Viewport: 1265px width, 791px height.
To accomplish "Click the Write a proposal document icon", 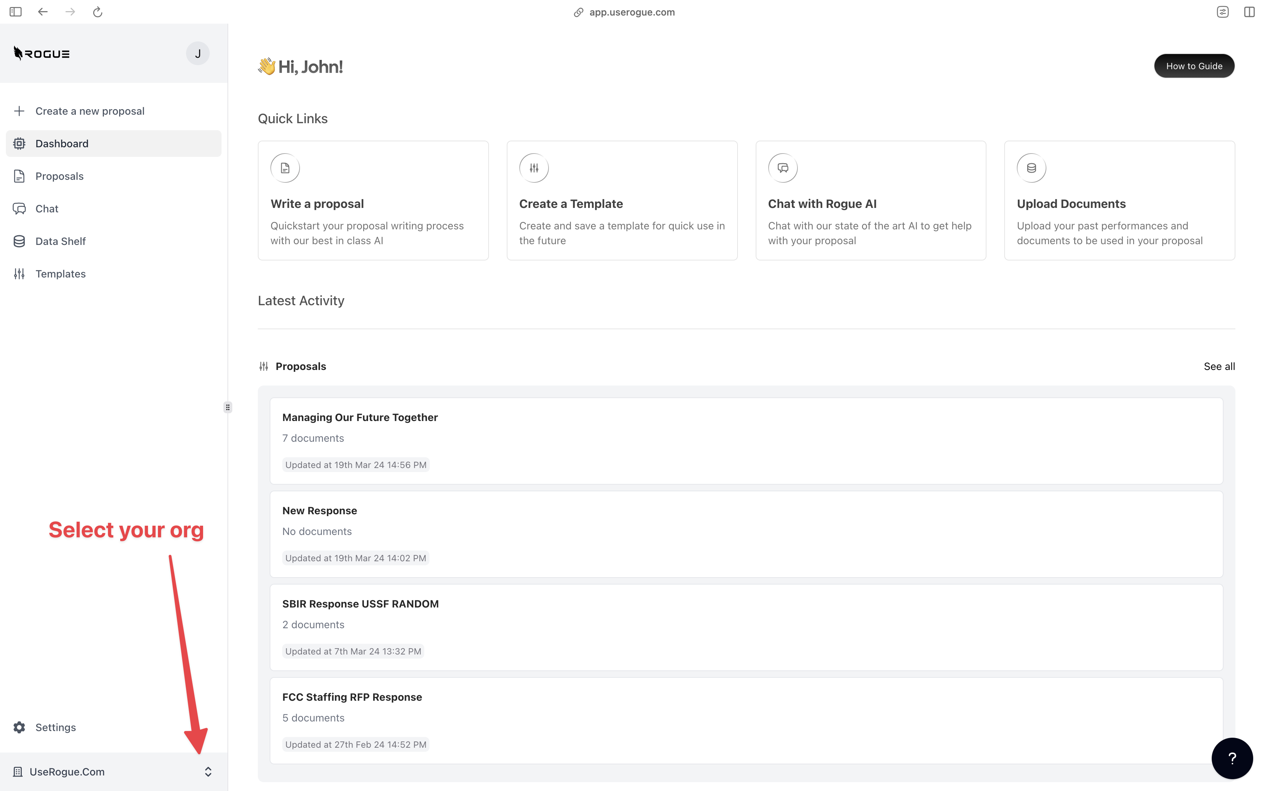I will (285, 168).
